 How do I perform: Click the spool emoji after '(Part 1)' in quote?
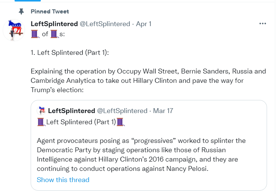click(120, 122)
